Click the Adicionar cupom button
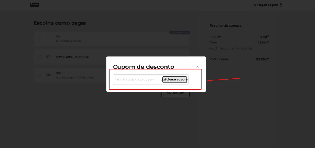Screen dimensions: 315x148 [175, 80]
